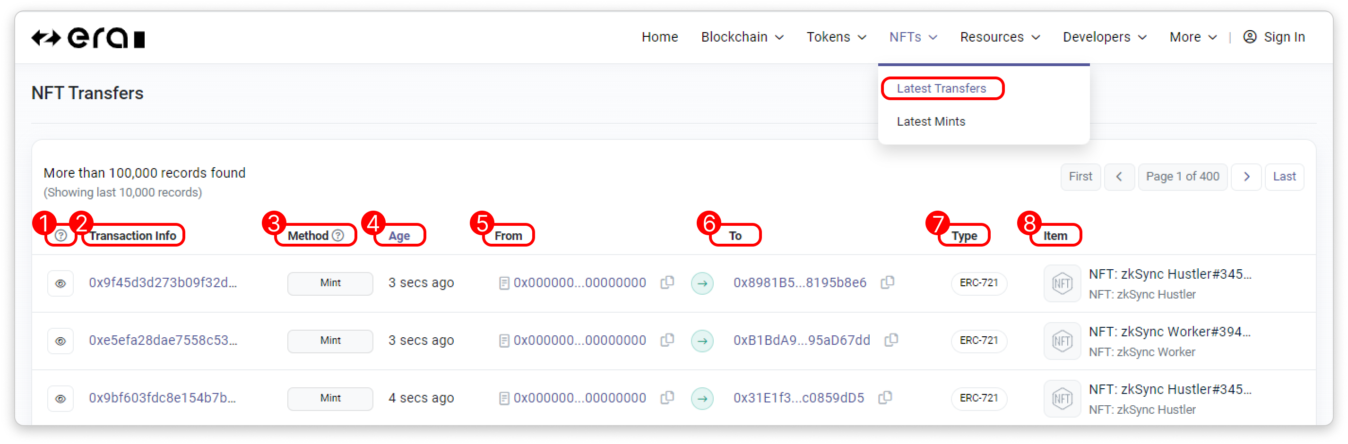1348x444 pixels.
Task: Open transaction 0x9f45d3d273b09f32d link
Action: (163, 283)
